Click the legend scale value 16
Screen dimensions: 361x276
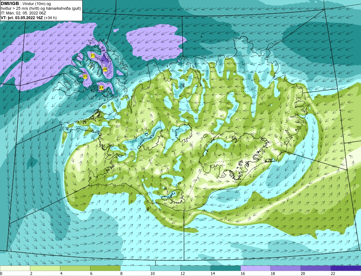pyautogui.click(x=243, y=273)
